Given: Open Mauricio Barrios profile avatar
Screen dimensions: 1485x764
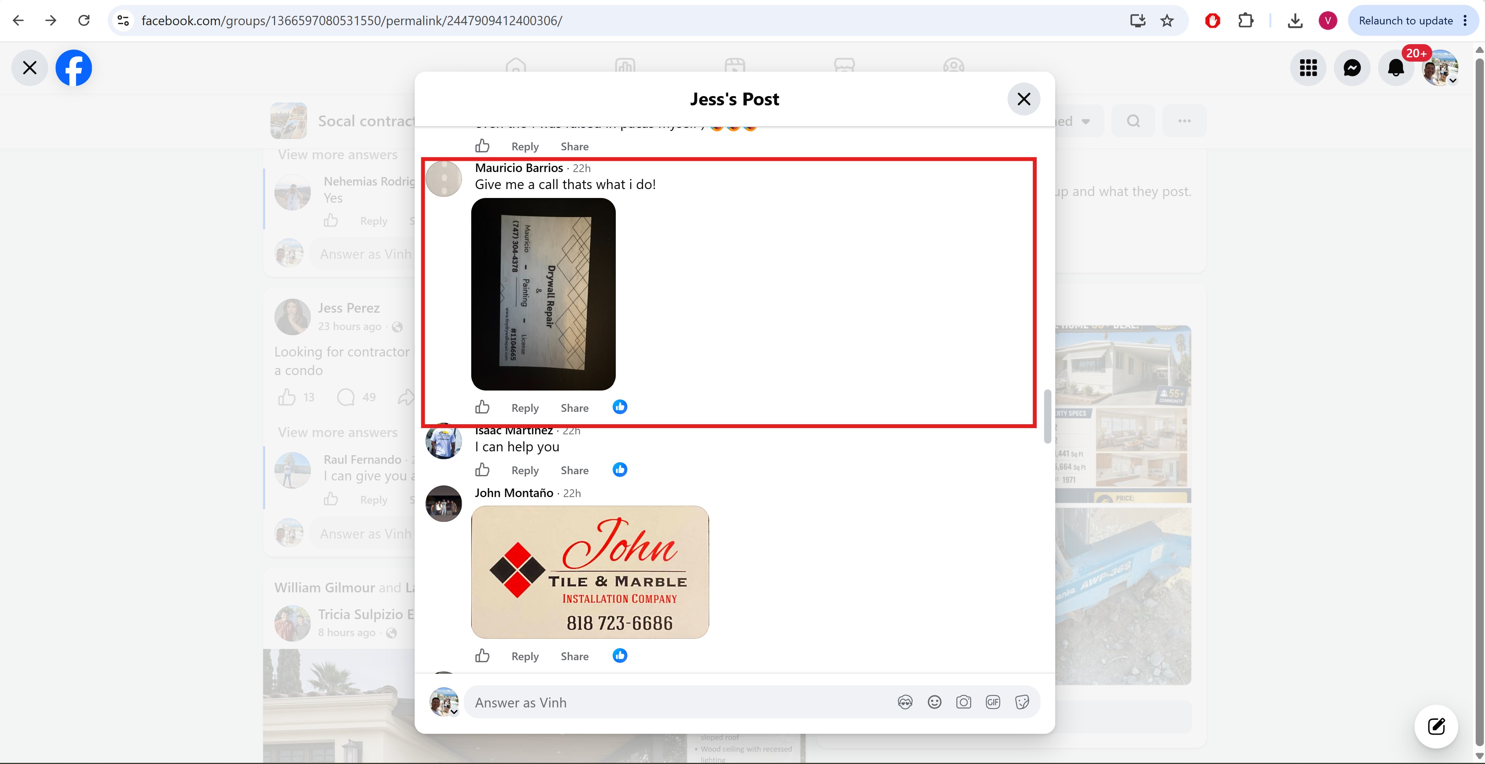Looking at the screenshot, I should click(443, 179).
